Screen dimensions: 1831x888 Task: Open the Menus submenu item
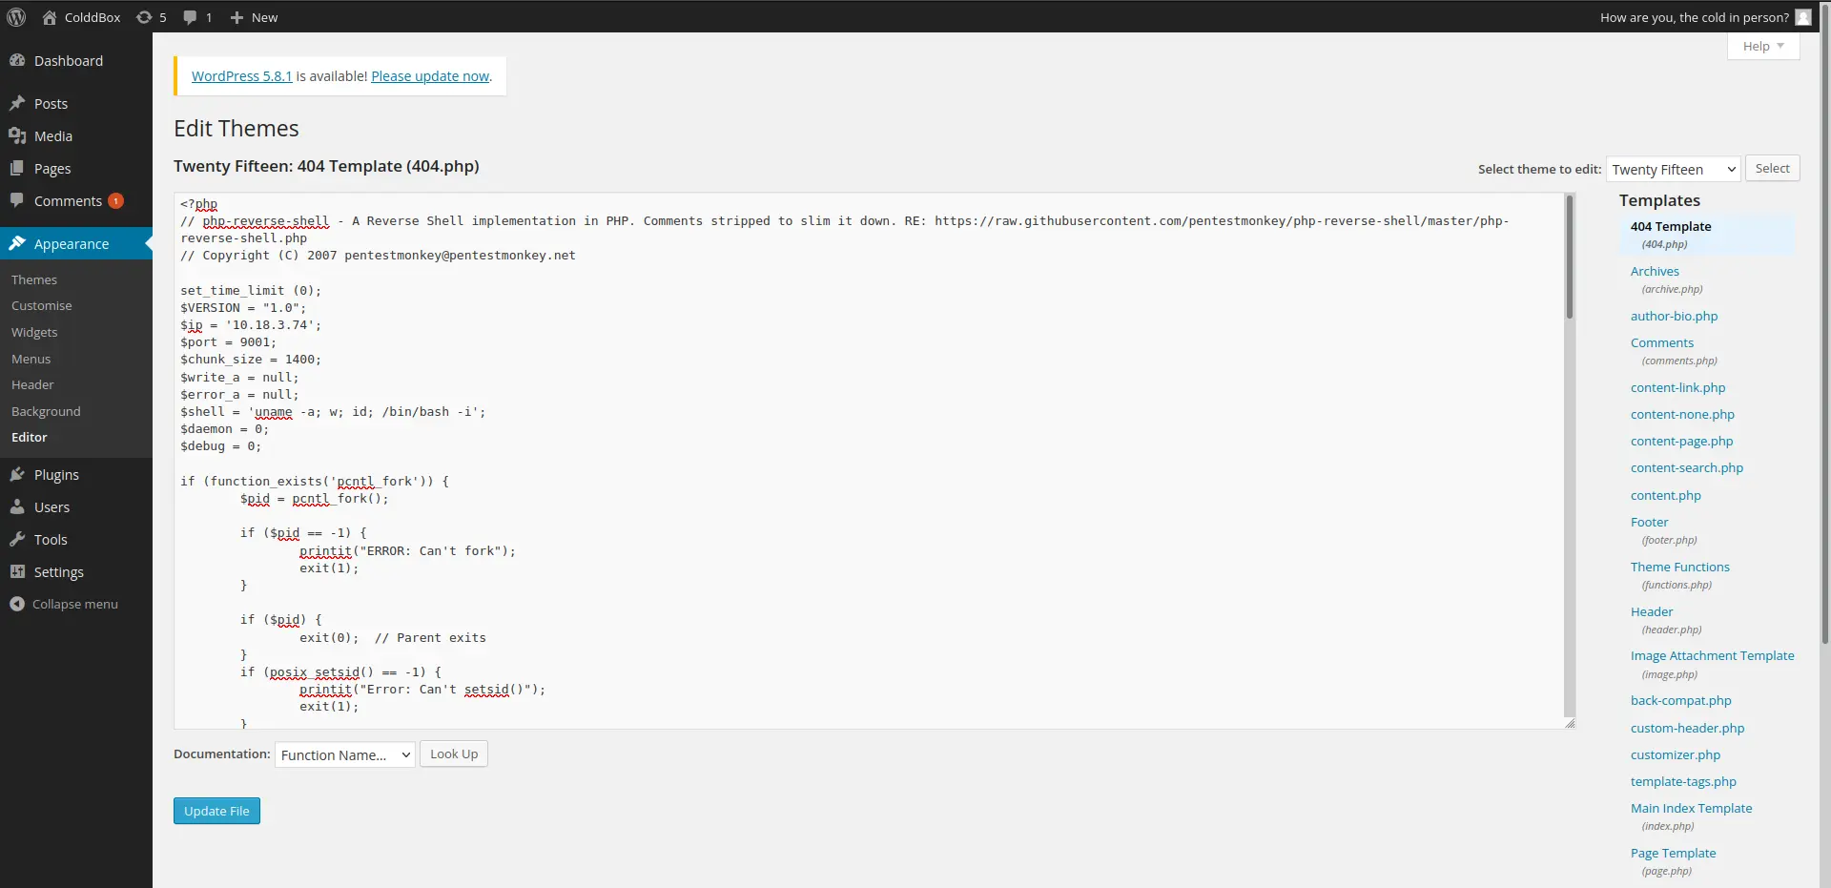(31, 359)
